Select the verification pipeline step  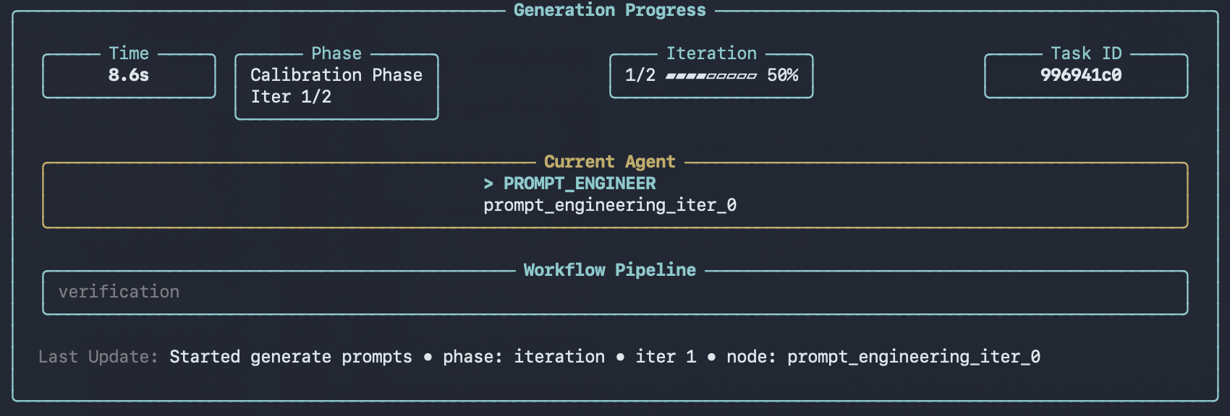(119, 292)
